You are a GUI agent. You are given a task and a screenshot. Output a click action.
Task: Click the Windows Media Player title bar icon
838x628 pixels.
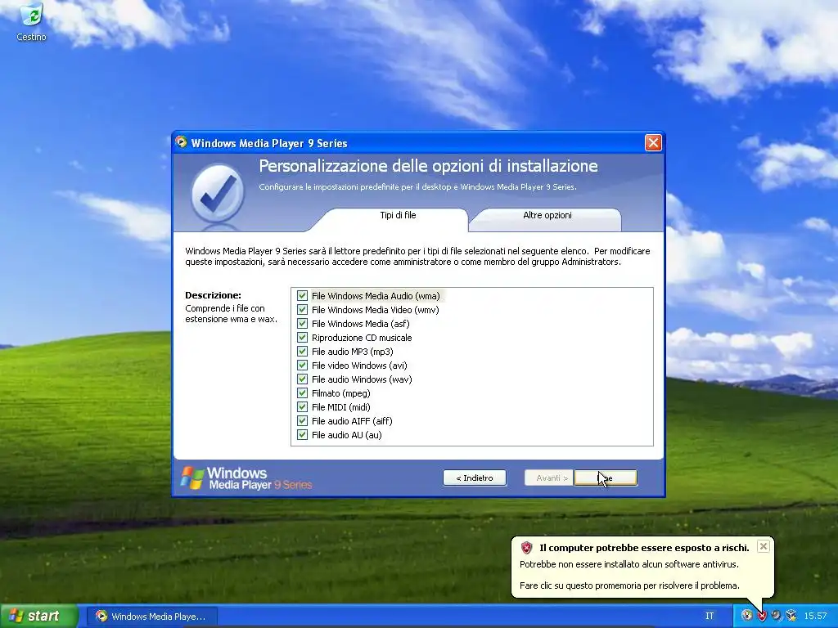point(181,142)
